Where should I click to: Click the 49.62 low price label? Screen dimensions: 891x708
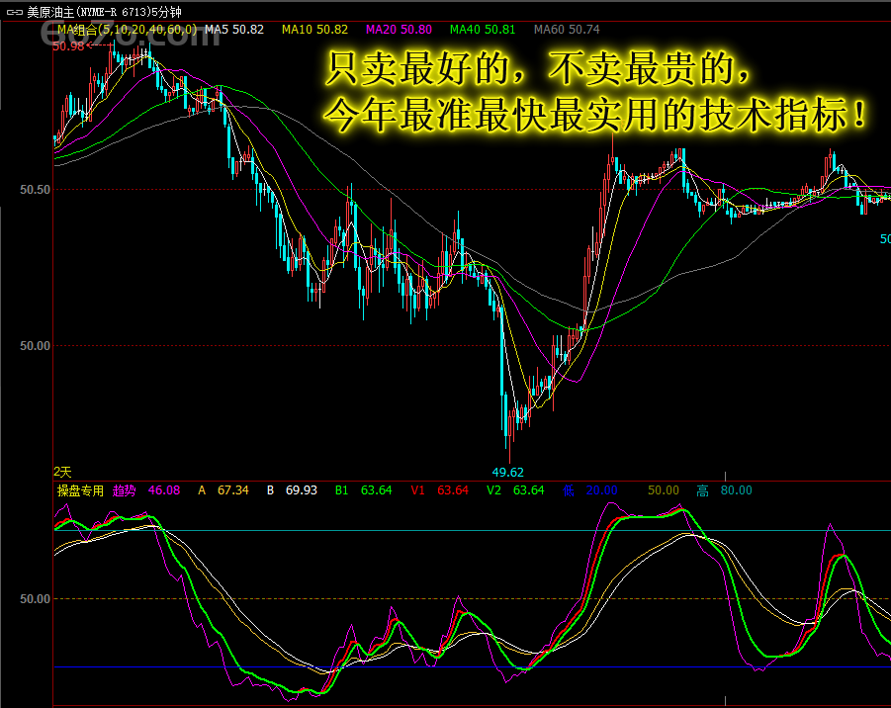click(x=508, y=473)
